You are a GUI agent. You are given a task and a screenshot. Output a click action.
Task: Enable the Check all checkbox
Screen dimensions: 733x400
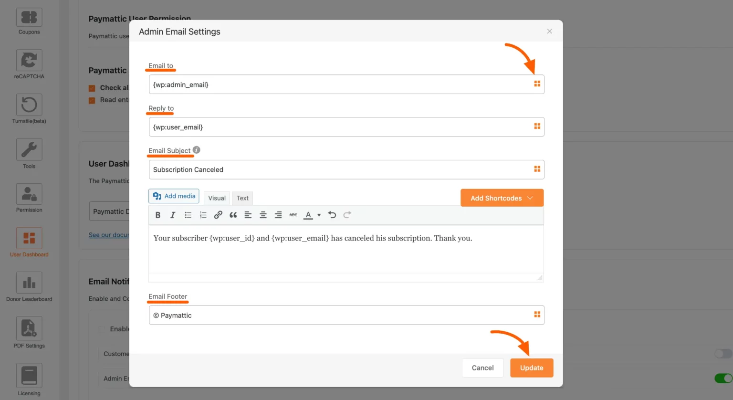(x=92, y=88)
